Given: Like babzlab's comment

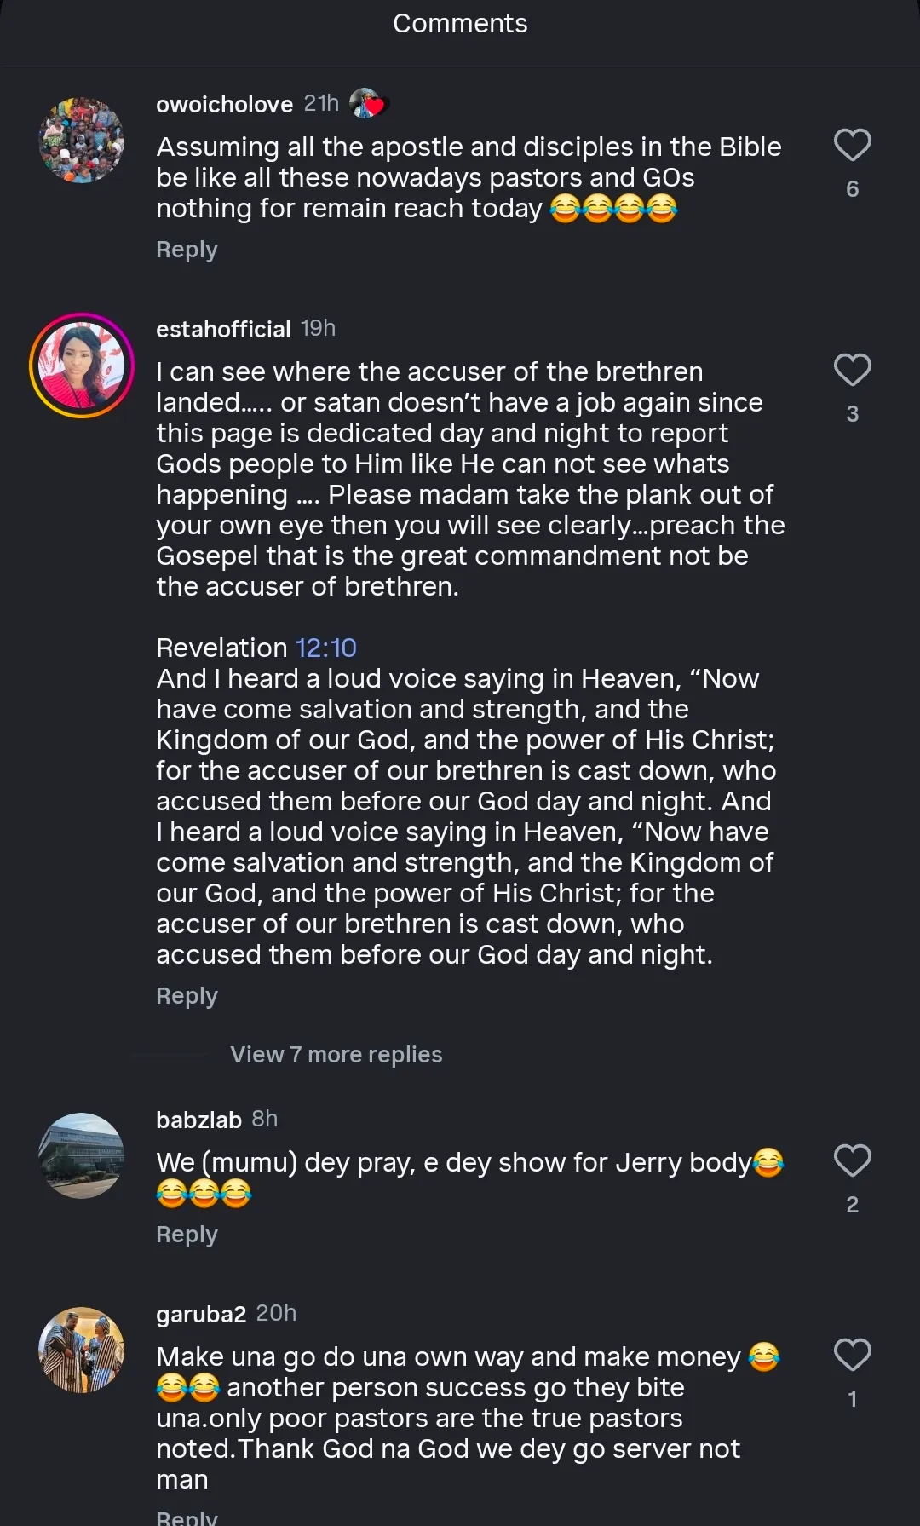Looking at the screenshot, I should [x=852, y=1160].
